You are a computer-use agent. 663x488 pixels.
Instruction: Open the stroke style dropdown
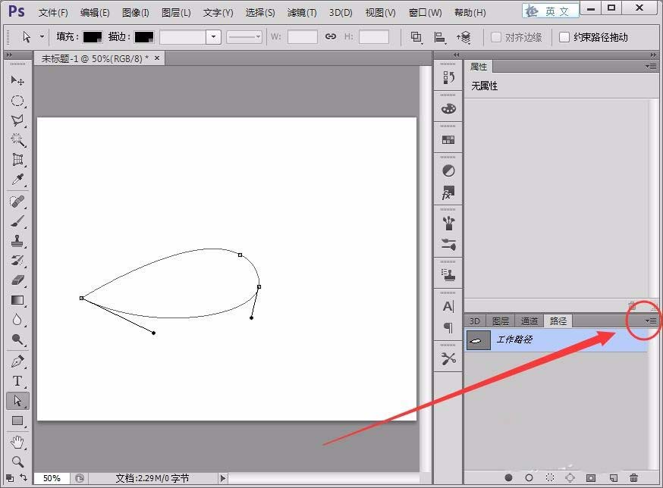(256, 36)
